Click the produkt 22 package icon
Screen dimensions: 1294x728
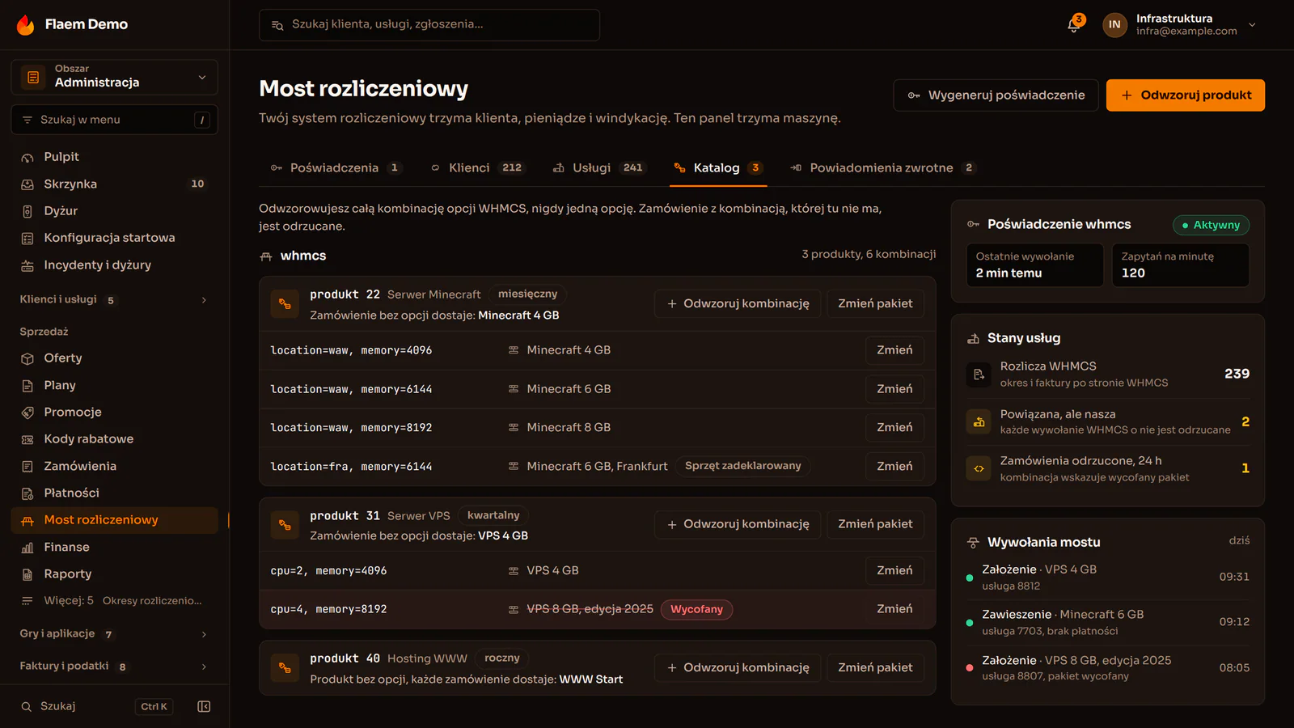click(285, 304)
